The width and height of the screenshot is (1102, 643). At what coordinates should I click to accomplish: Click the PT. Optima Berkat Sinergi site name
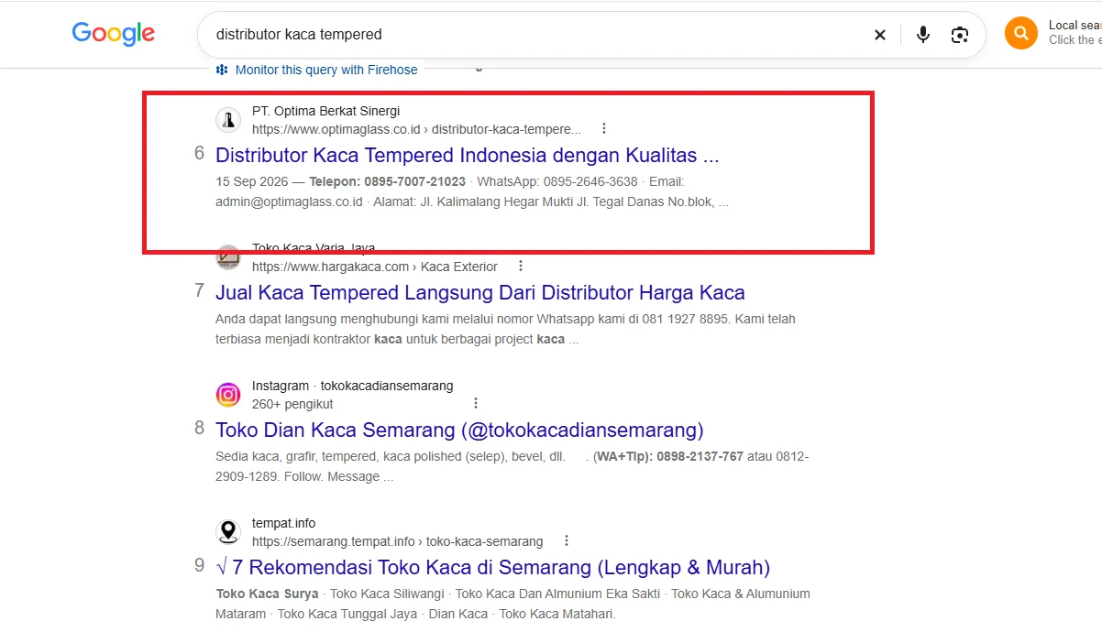pos(326,111)
